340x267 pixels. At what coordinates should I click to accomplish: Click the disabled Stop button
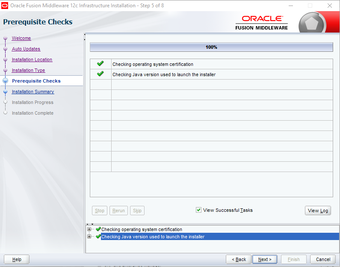[100, 211]
